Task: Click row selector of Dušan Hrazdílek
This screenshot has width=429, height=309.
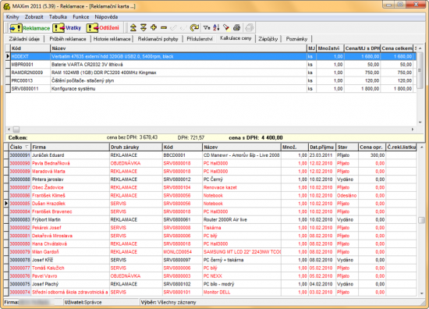Action: pyautogui.click(x=6, y=204)
